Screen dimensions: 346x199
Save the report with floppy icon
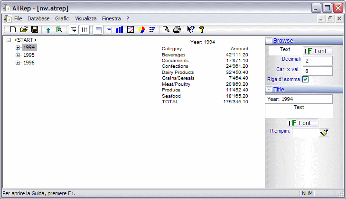pos(35,29)
